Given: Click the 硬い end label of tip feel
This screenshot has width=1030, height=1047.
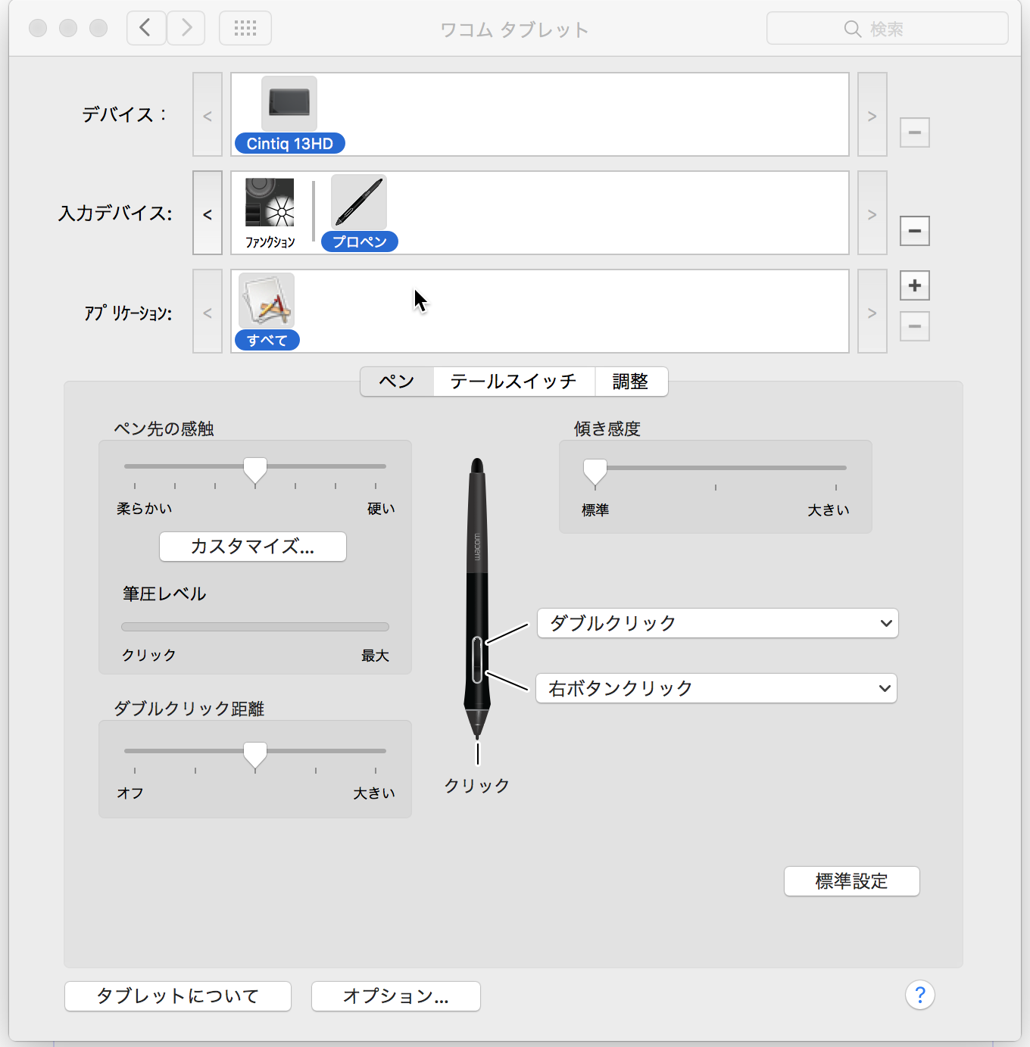Looking at the screenshot, I should (381, 509).
